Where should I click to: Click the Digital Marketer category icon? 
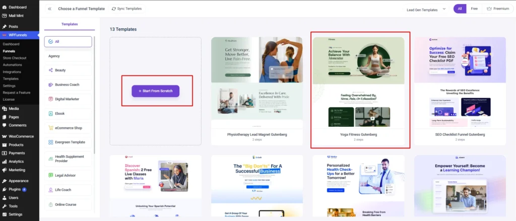click(x=51, y=99)
